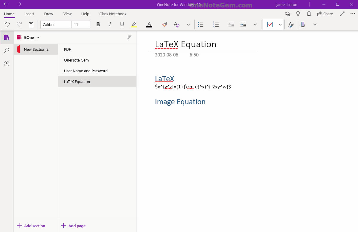This screenshot has width=358, height=232.
Task: Open the Search pane from the left sidebar
Action: pyautogui.click(x=7, y=50)
